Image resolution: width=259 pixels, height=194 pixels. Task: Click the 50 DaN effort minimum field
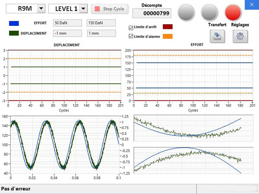pyautogui.click(x=68, y=23)
